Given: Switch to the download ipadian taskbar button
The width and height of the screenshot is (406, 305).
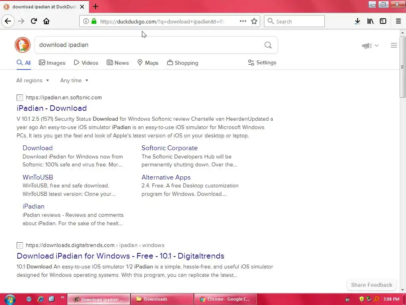Looking at the screenshot, I should (x=99, y=299).
